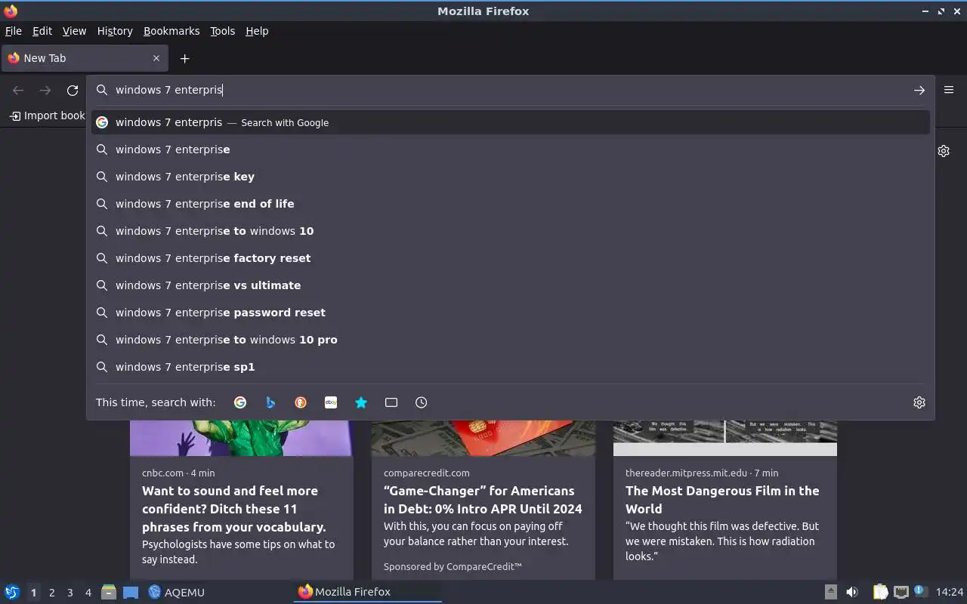Screen dimensions: 967x604
Task: Click the volume speaker tray icon
Action: [x=852, y=592]
